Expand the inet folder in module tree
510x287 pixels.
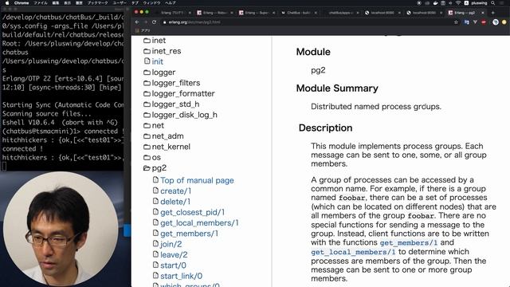pyautogui.click(x=155, y=41)
